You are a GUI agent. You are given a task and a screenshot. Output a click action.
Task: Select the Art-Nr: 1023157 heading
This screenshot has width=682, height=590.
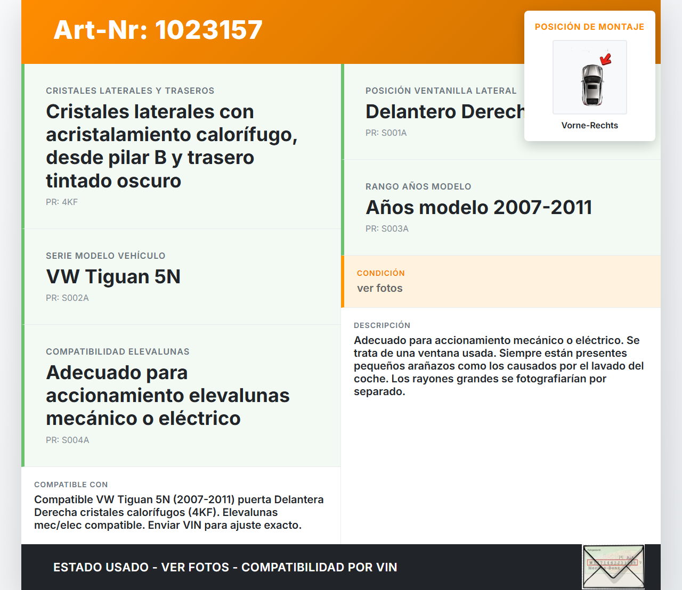point(158,30)
